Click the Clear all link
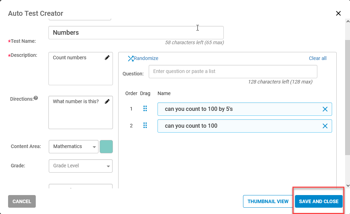This screenshot has width=350, height=214. click(x=318, y=58)
